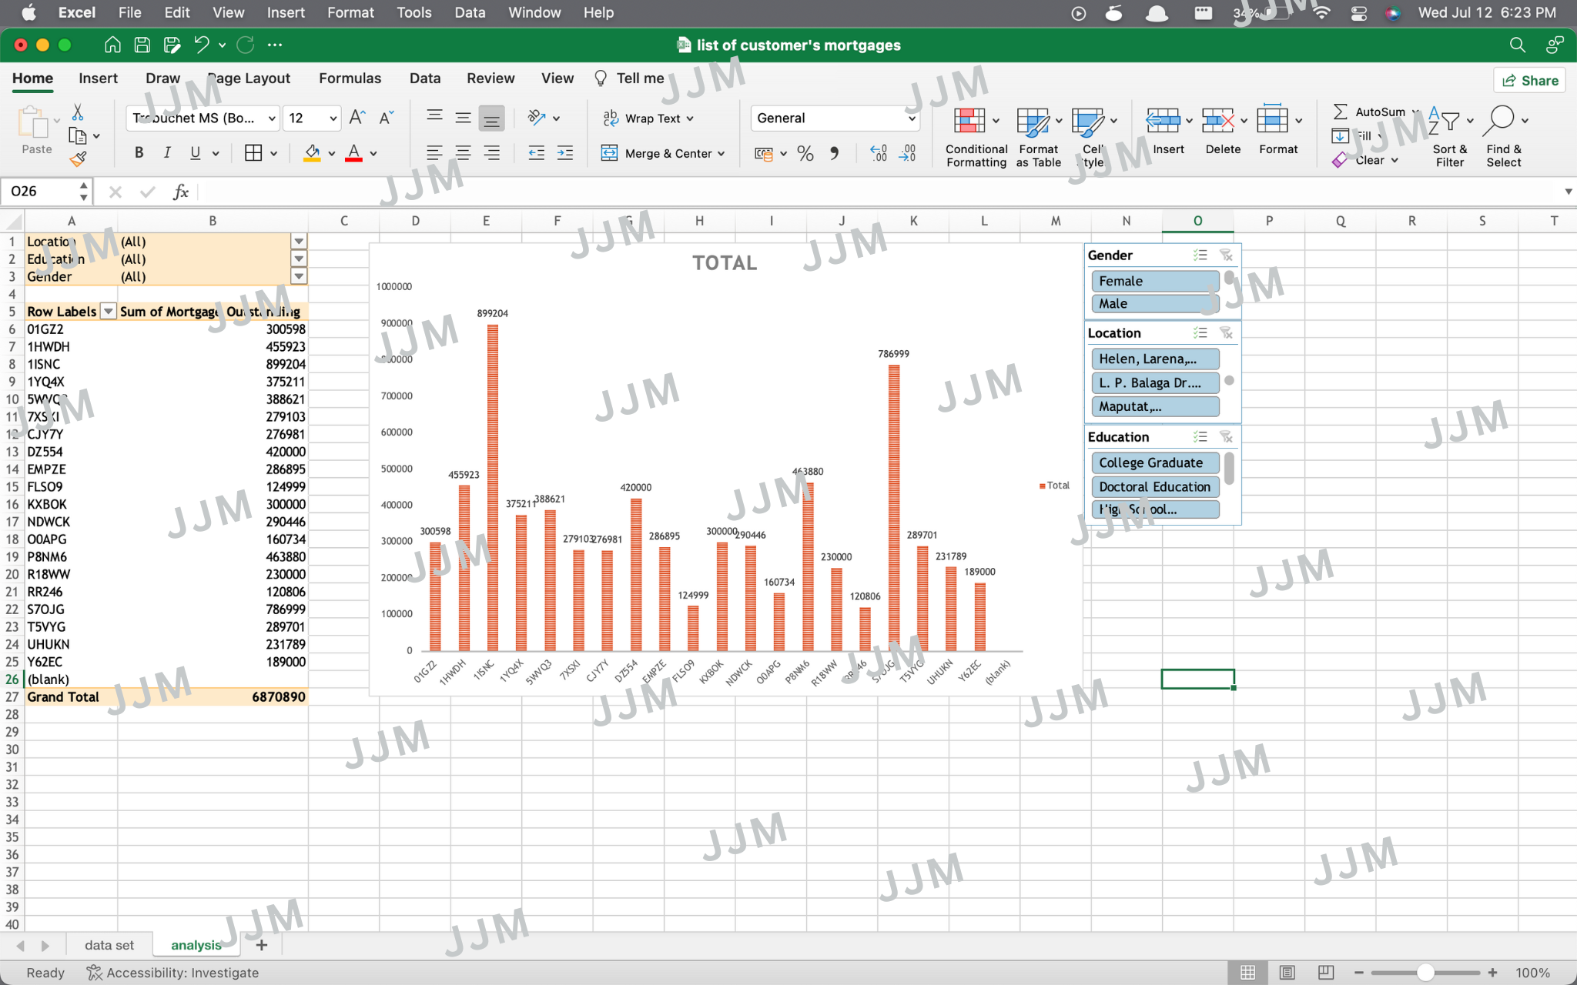1577x985 pixels.
Task: Expand the Row Labels filter dropdown
Action: tap(109, 312)
